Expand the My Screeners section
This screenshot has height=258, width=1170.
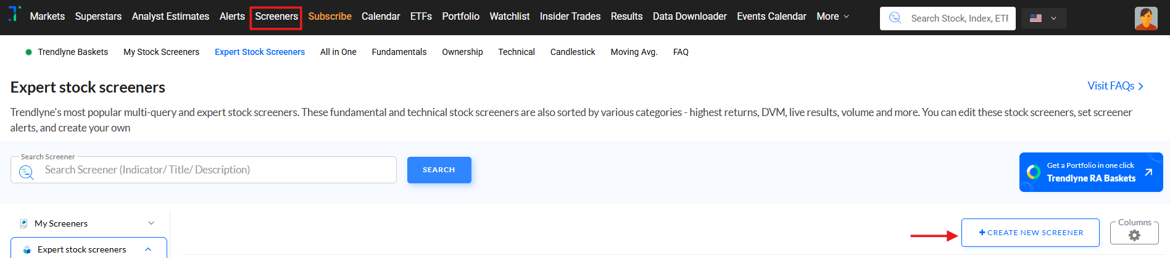click(151, 223)
